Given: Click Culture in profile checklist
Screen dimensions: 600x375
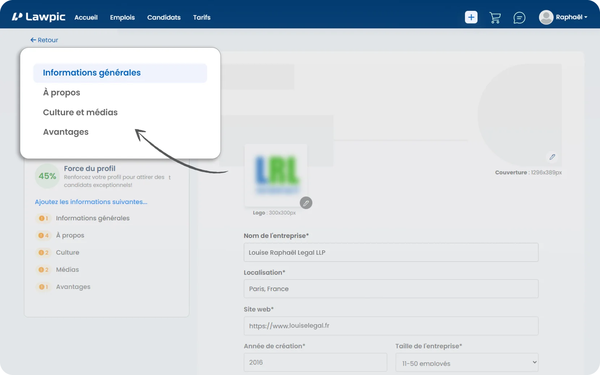Looking at the screenshot, I should click(68, 253).
